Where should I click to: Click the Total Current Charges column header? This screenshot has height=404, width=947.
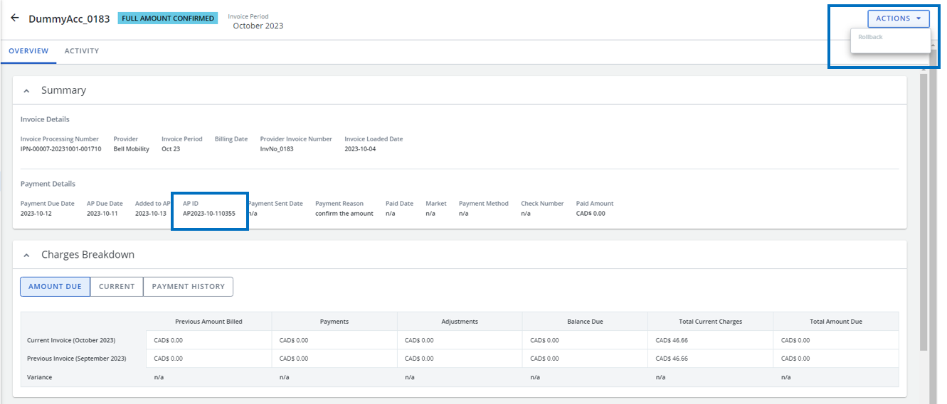pyautogui.click(x=709, y=322)
